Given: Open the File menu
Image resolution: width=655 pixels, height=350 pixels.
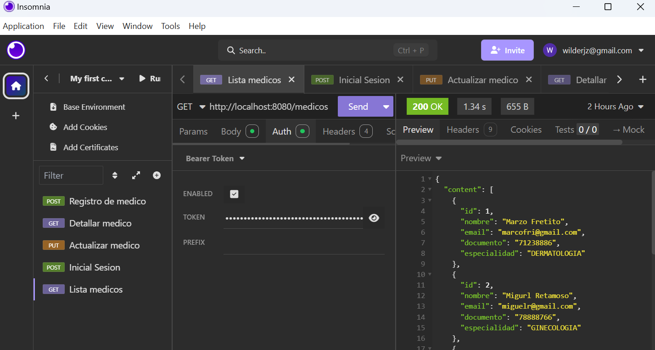Looking at the screenshot, I should (x=59, y=26).
